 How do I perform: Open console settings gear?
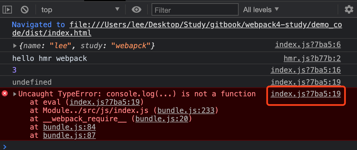point(349,10)
